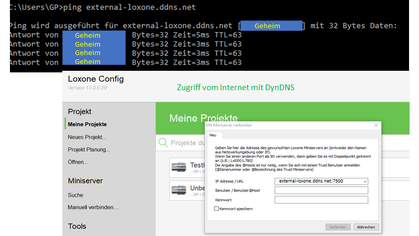This screenshot has width=419, height=236.
Task: Select Meine Projekte in the sidebar
Action: [87, 124]
